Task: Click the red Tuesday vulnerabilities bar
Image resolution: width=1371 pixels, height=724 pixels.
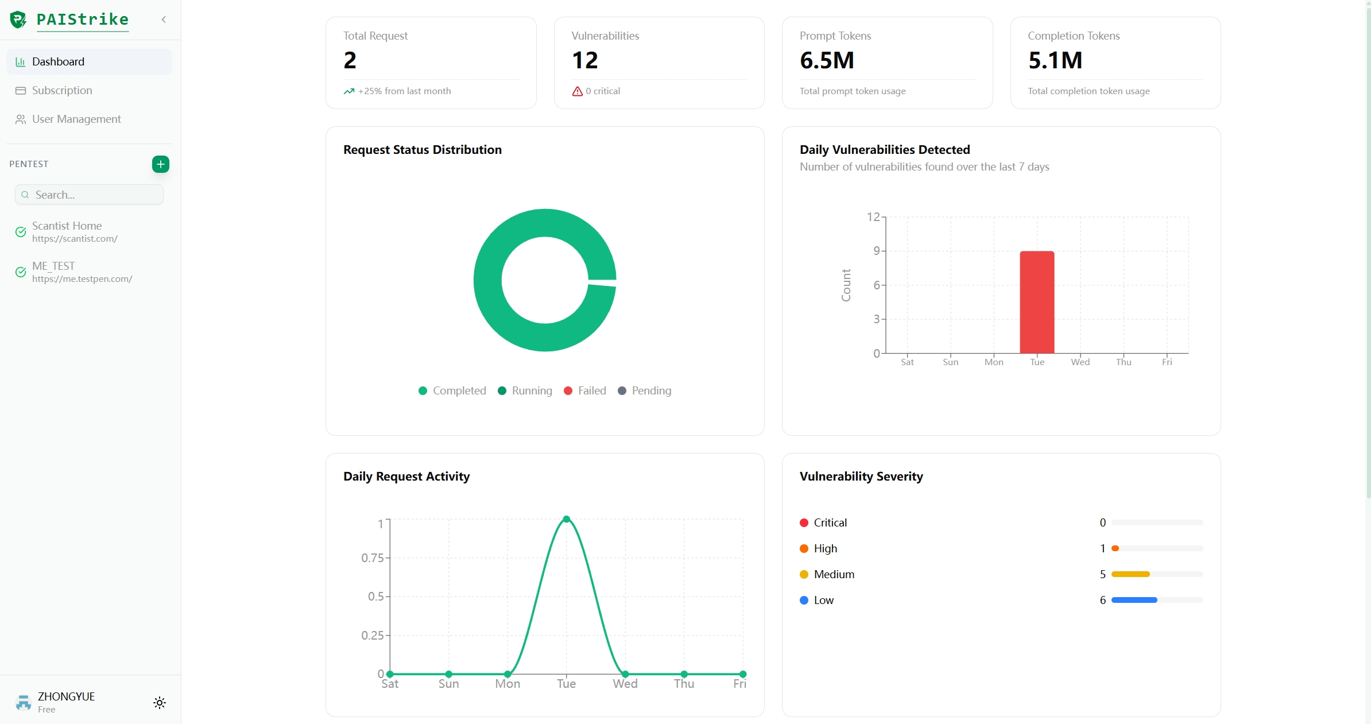Action: (x=1037, y=302)
